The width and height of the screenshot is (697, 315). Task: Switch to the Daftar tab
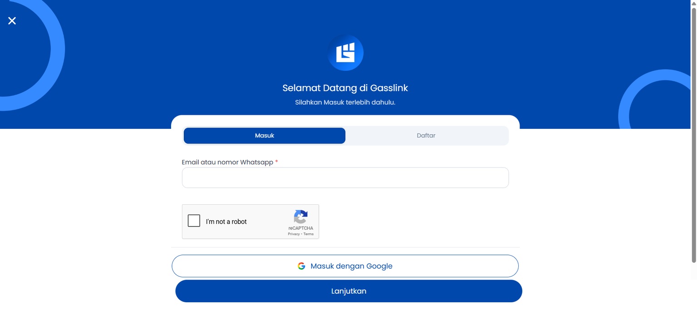coord(426,136)
